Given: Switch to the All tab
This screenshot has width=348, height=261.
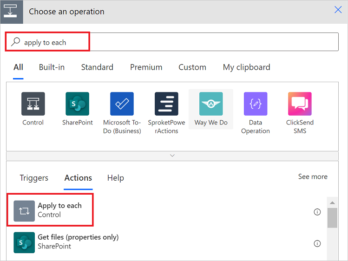Looking at the screenshot, I should pyautogui.click(x=18, y=67).
